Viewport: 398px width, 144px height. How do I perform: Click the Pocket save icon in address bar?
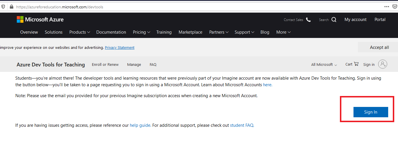point(395,7)
